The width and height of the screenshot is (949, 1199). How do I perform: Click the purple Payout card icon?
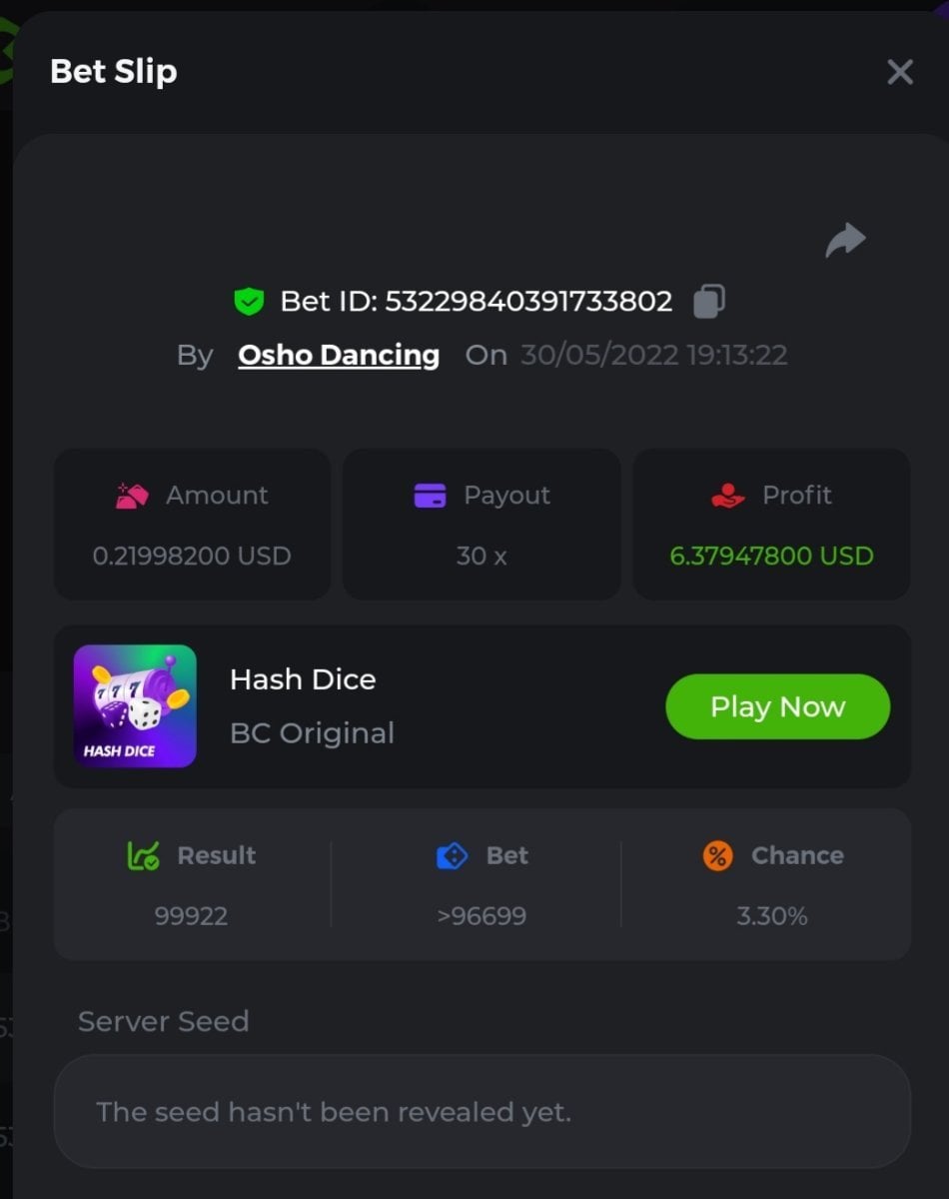(x=430, y=495)
